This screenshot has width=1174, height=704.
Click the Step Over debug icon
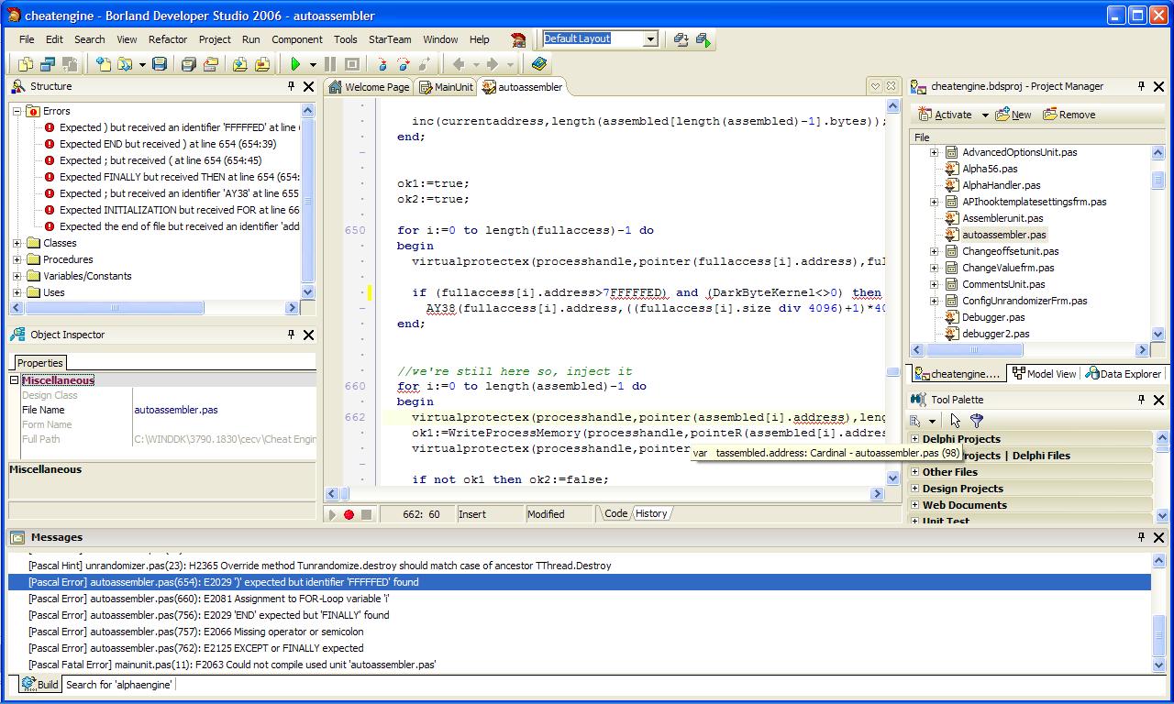click(404, 64)
